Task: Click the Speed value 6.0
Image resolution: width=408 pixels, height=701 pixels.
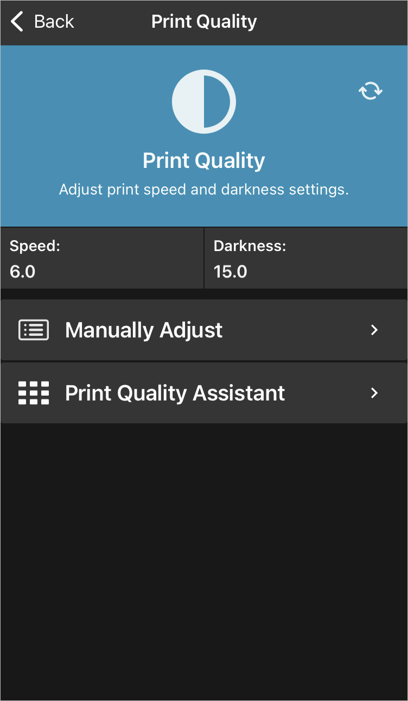Action: (x=23, y=271)
